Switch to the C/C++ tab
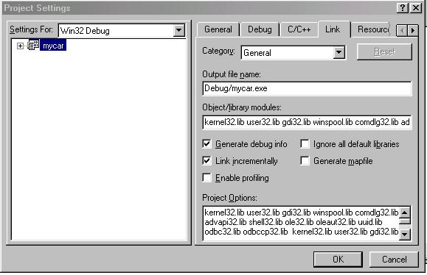The width and height of the screenshot is (427, 275). click(x=299, y=29)
